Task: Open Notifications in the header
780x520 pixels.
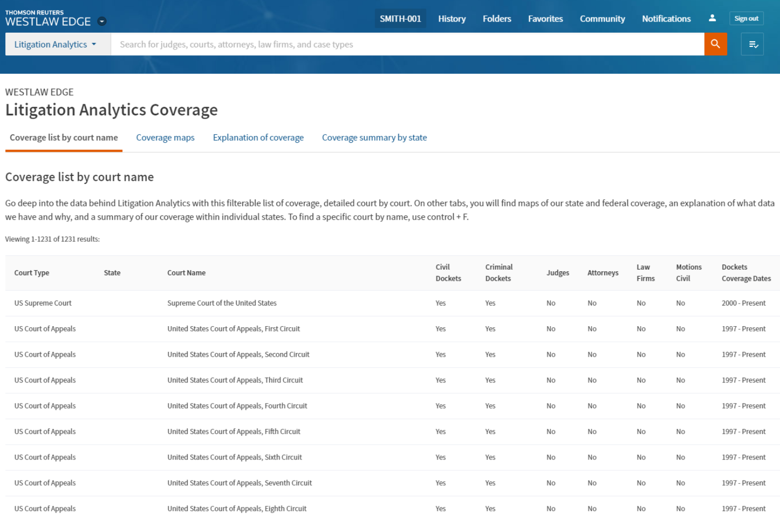Action: [x=666, y=18]
